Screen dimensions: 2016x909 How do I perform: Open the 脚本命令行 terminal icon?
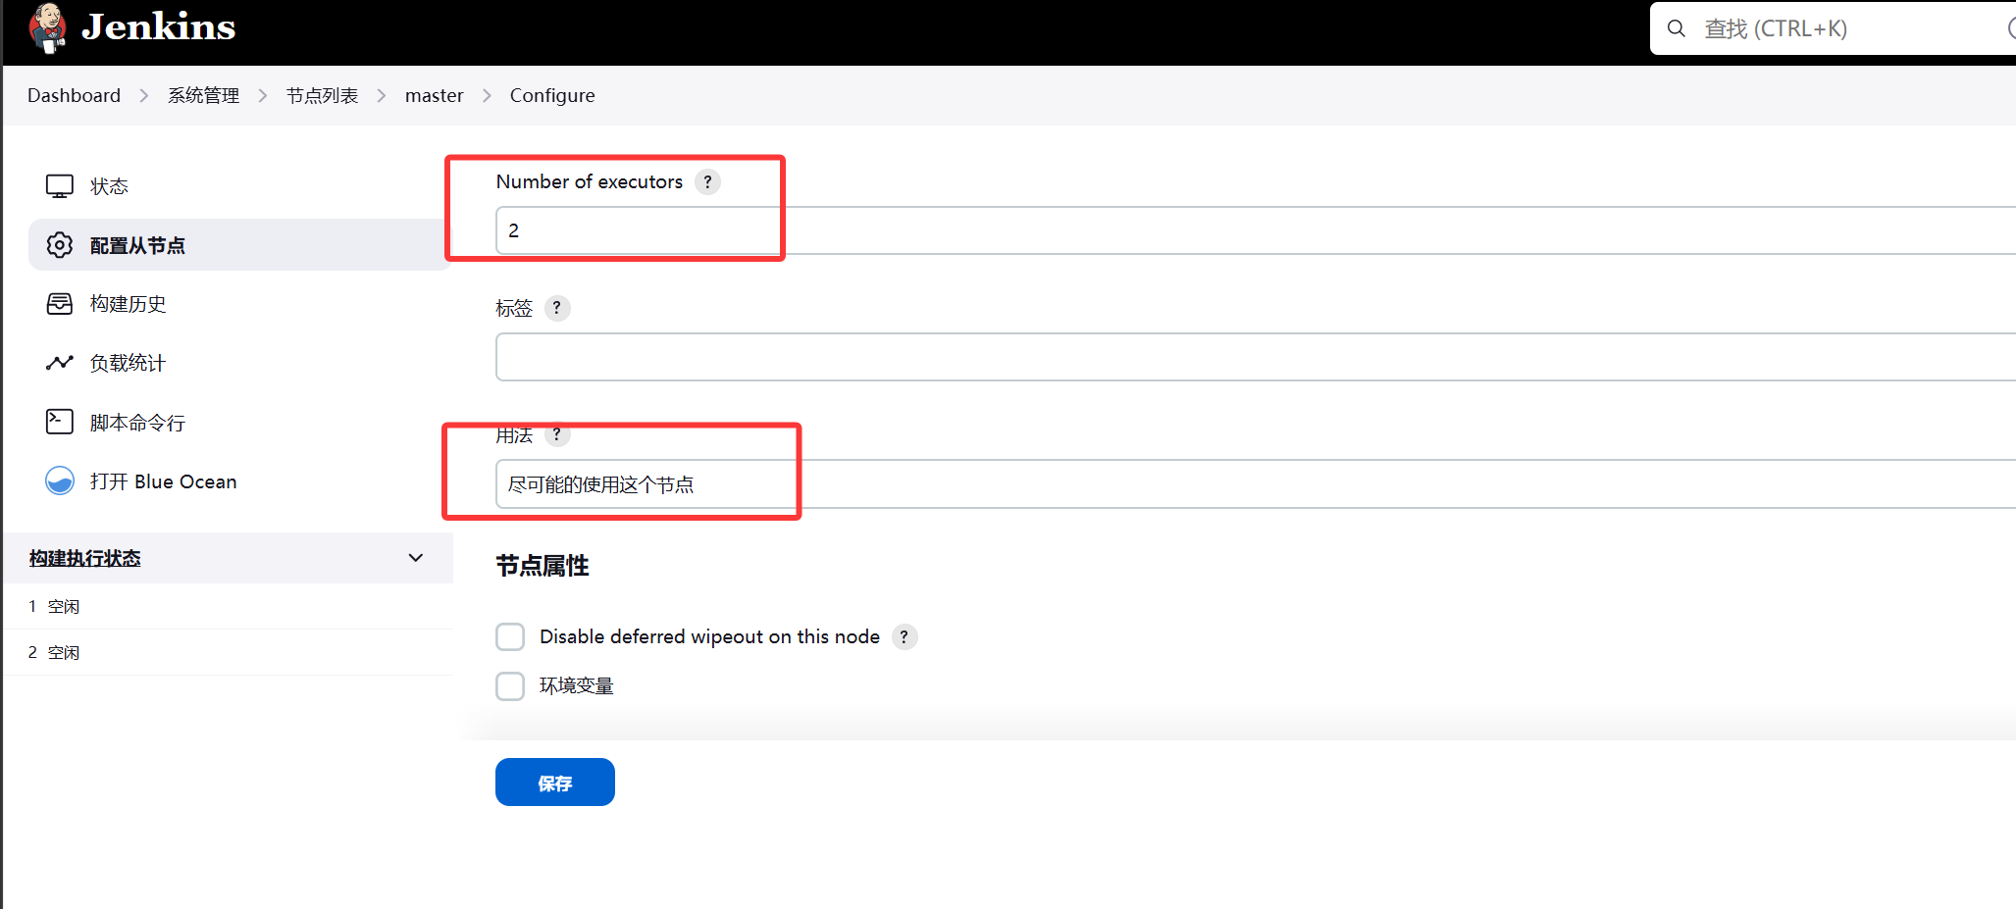tap(60, 422)
